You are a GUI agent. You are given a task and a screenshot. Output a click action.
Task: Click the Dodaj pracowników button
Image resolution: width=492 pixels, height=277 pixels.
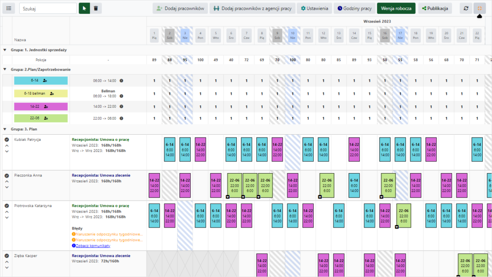(180, 8)
